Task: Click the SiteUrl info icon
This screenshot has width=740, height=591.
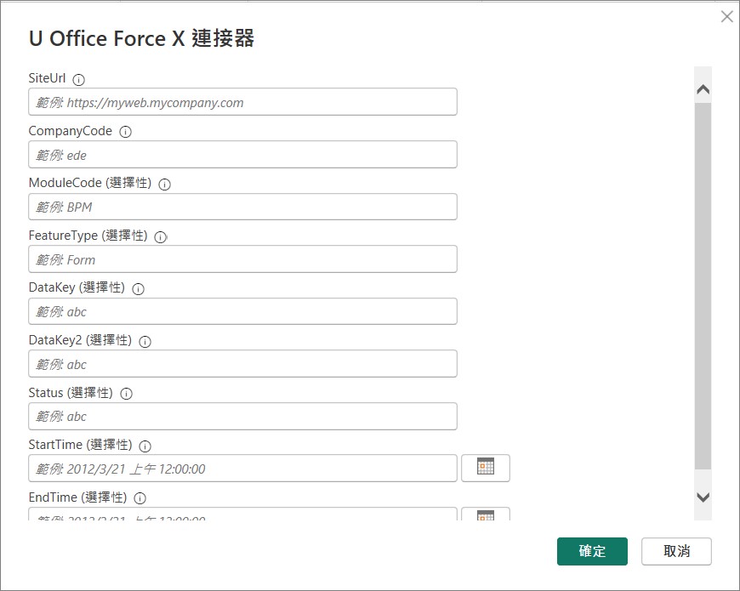Action: pos(79,80)
